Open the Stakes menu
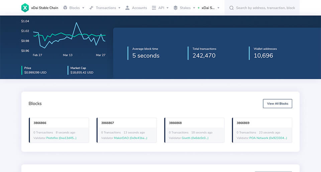 coord(185,8)
